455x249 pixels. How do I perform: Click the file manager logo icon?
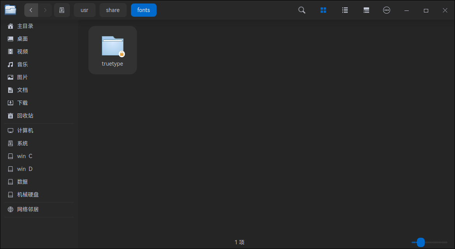click(10, 10)
